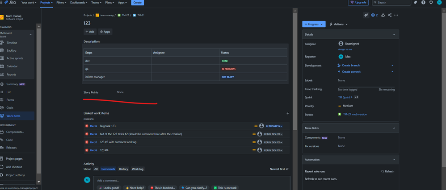Click the Story Points None value

pos(120,92)
